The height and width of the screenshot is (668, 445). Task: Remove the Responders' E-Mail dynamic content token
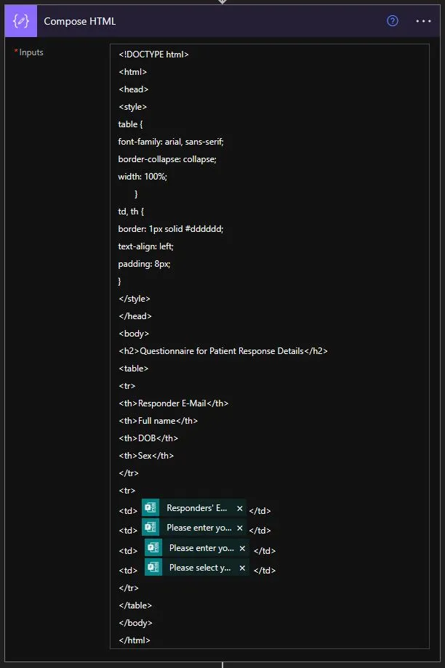[x=240, y=508]
